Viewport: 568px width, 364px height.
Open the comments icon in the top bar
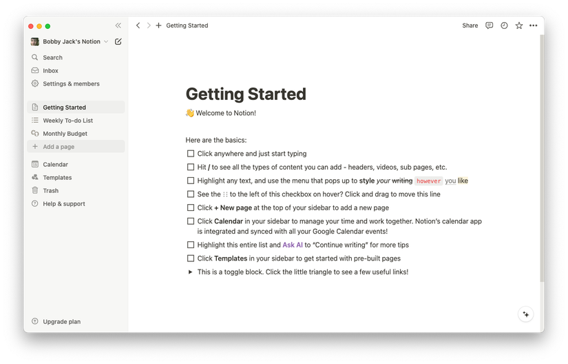coord(489,26)
